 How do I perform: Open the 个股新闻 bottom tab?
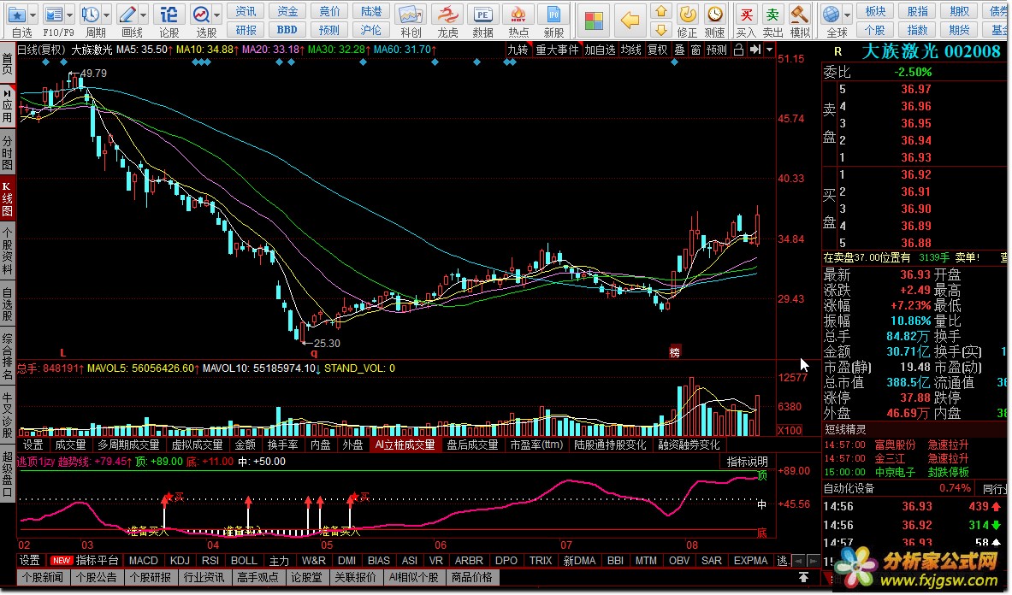coord(43,577)
